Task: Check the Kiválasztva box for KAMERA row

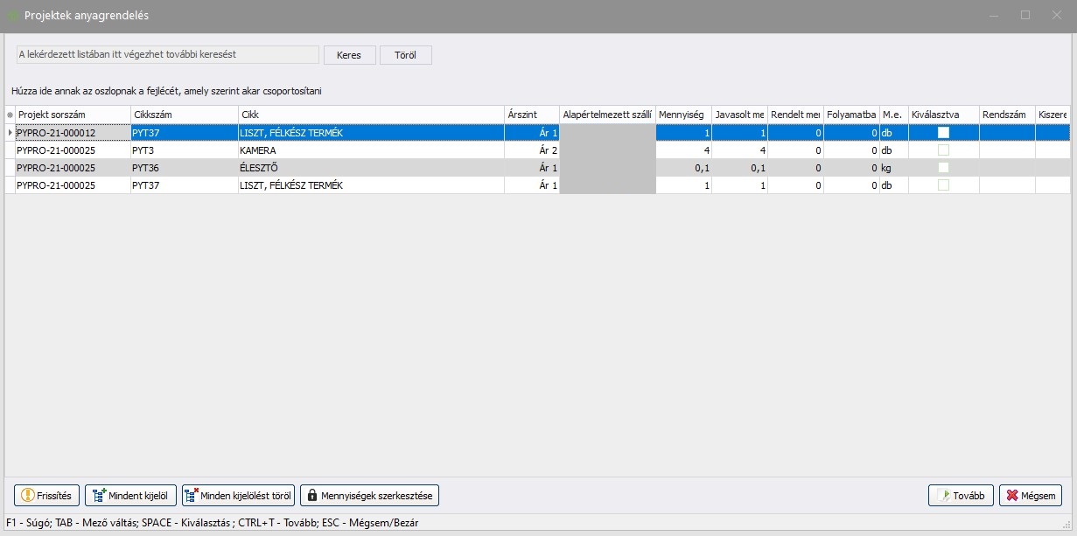Action: point(943,150)
